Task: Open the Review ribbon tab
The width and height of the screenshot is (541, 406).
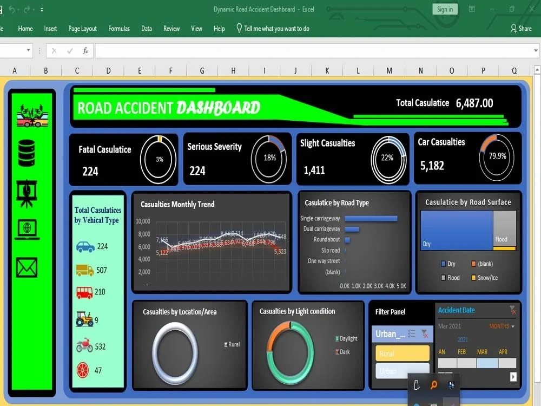Action: pyautogui.click(x=171, y=29)
